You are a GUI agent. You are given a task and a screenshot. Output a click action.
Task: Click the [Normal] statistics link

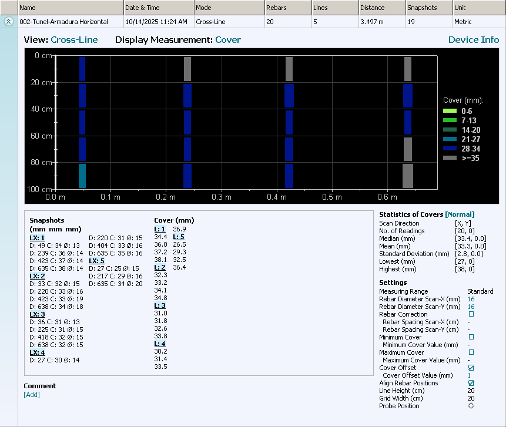[460, 214]
